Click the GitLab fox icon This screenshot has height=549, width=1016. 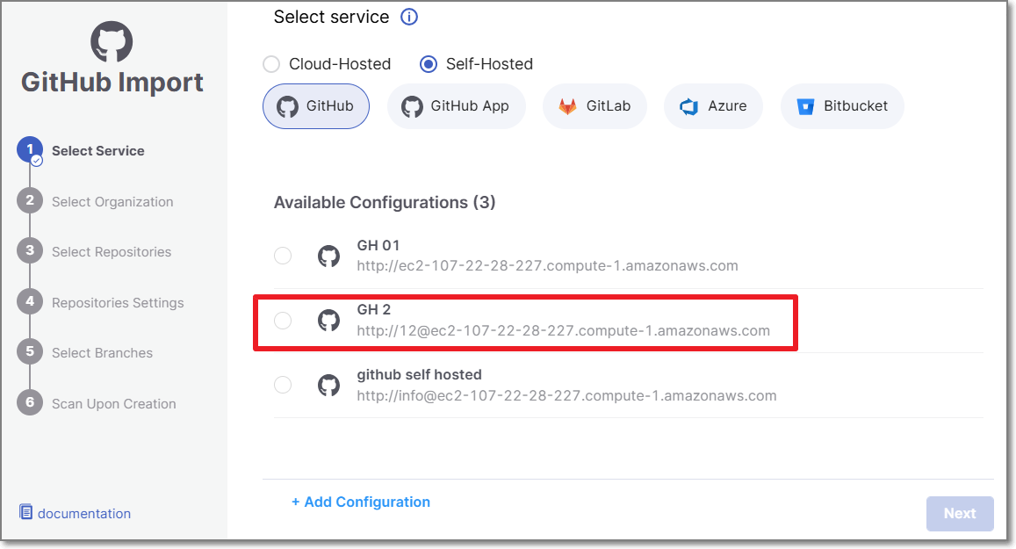pos(568,106)
